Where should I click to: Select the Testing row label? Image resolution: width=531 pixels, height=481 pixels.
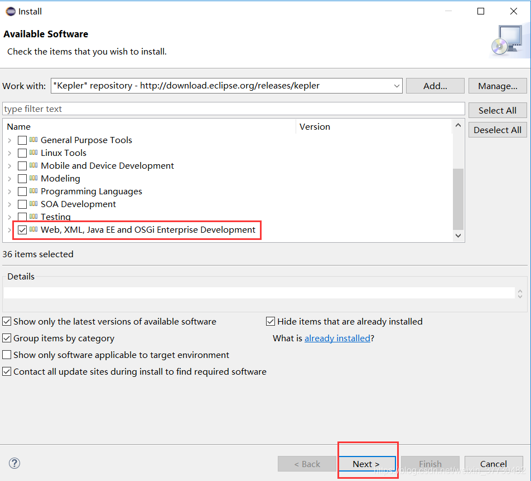point(56,217)
